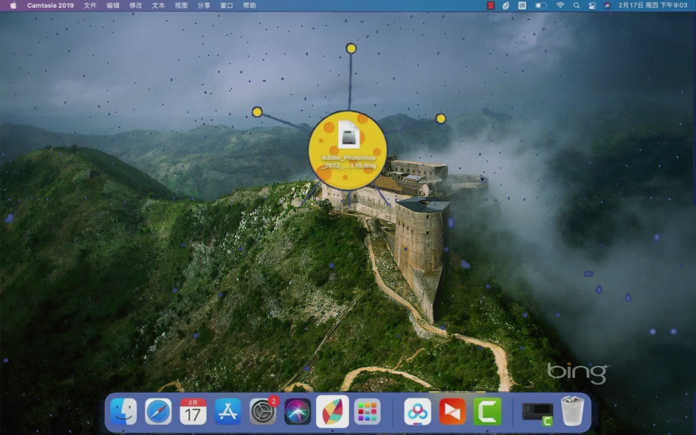This screenshot has height=435, width=696.
Task: Open the 视图 menu
Action: (x=181, y=5)
